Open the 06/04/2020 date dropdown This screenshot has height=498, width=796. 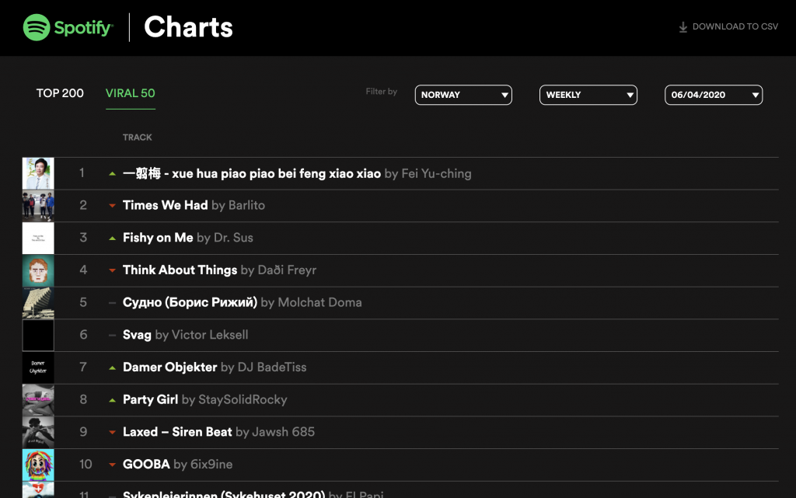click(x=714, y=95)
